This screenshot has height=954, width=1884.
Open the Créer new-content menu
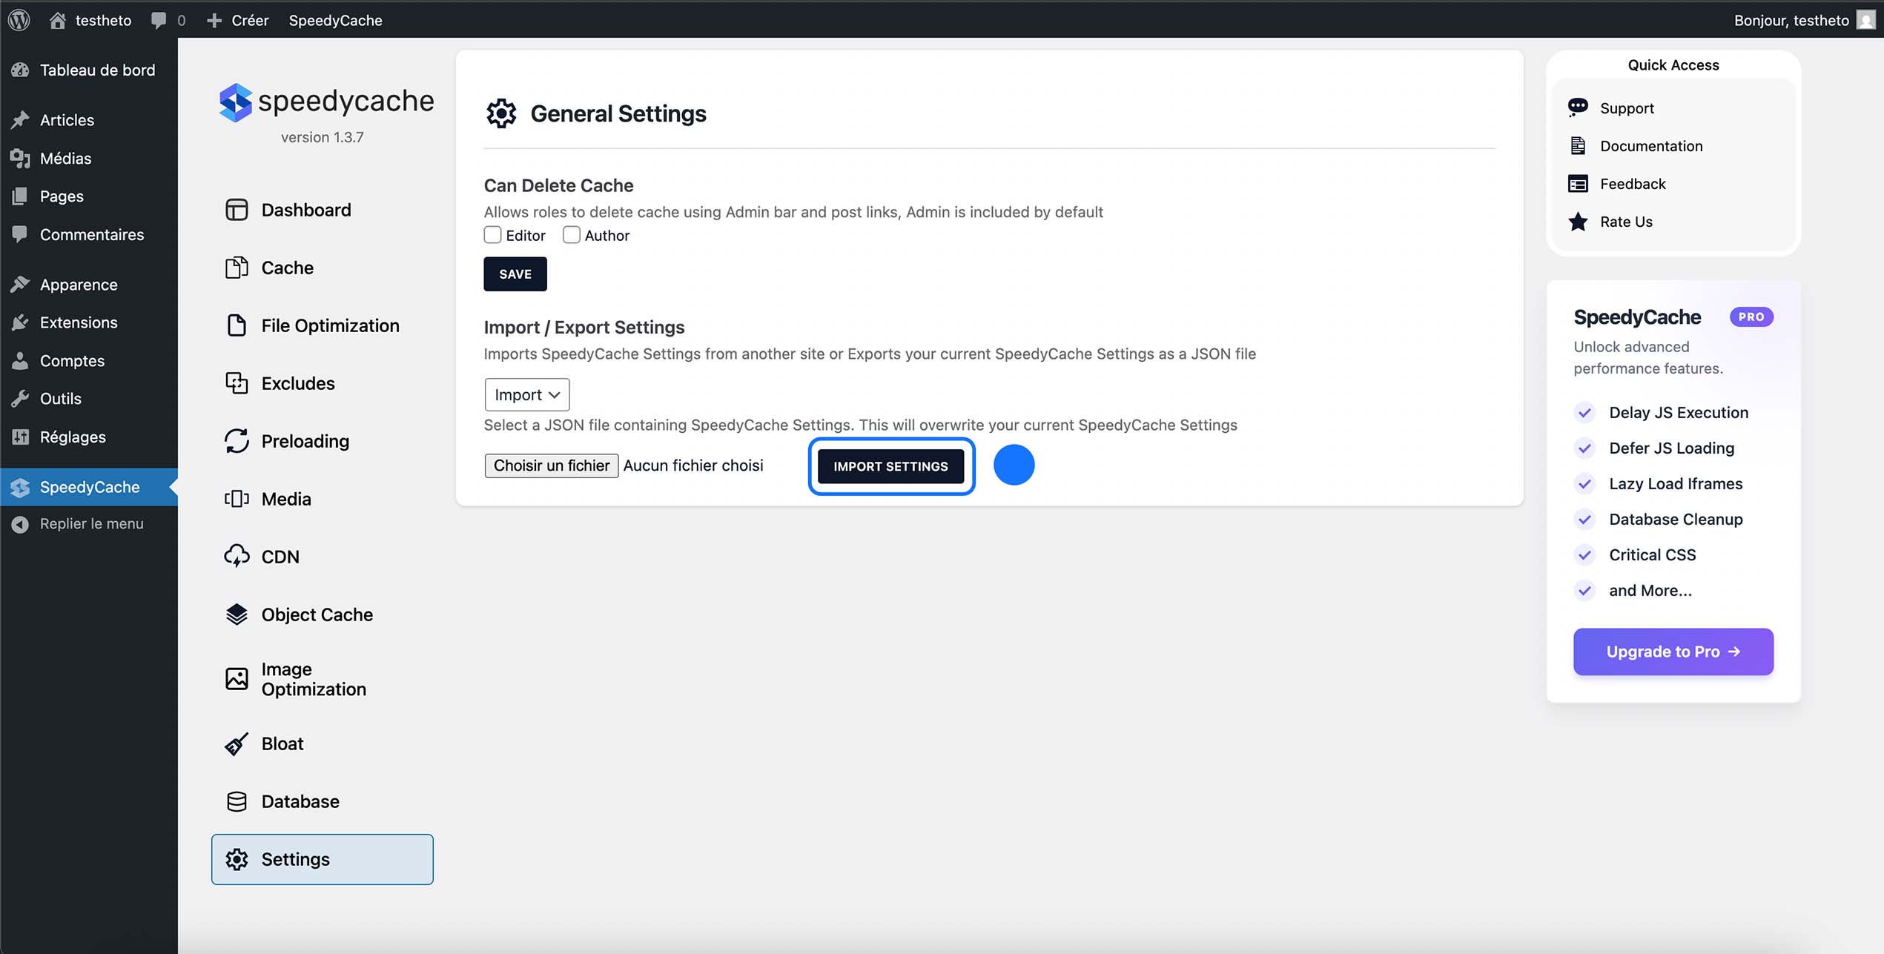point(238,20)
